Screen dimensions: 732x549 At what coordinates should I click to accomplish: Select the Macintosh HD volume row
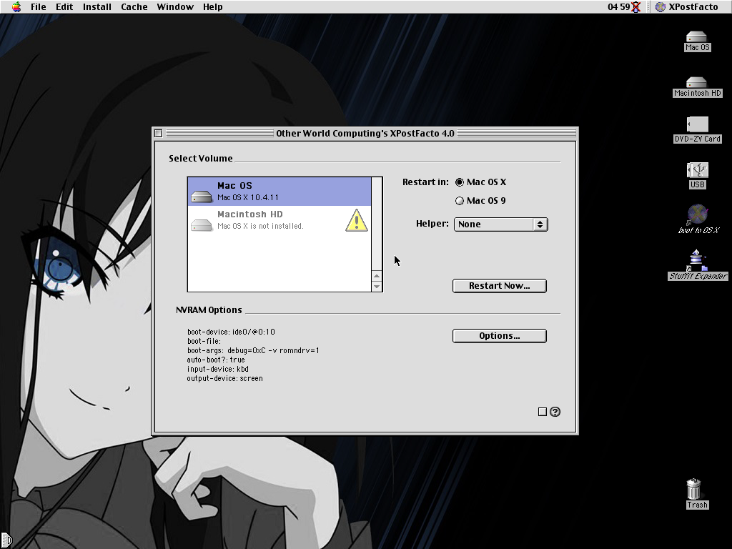pyautogui.click(x=280, y=220)
